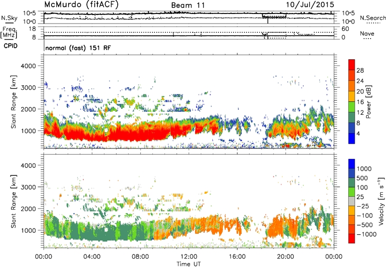Viewport: 386px width, 267px height.
Task: Click the '60' Nave axis tick
Action: point(345,29)
